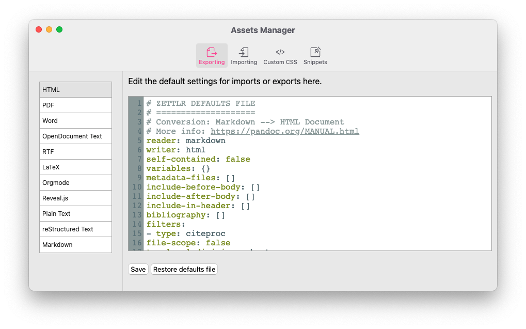The image size is (526, 329).
Task: Click Restore defaults file
Action: [184, 269]
